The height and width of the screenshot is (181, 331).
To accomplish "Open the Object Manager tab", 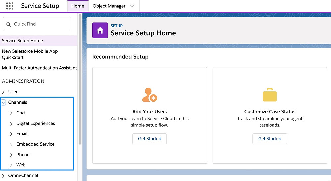I will click(109, 6).
